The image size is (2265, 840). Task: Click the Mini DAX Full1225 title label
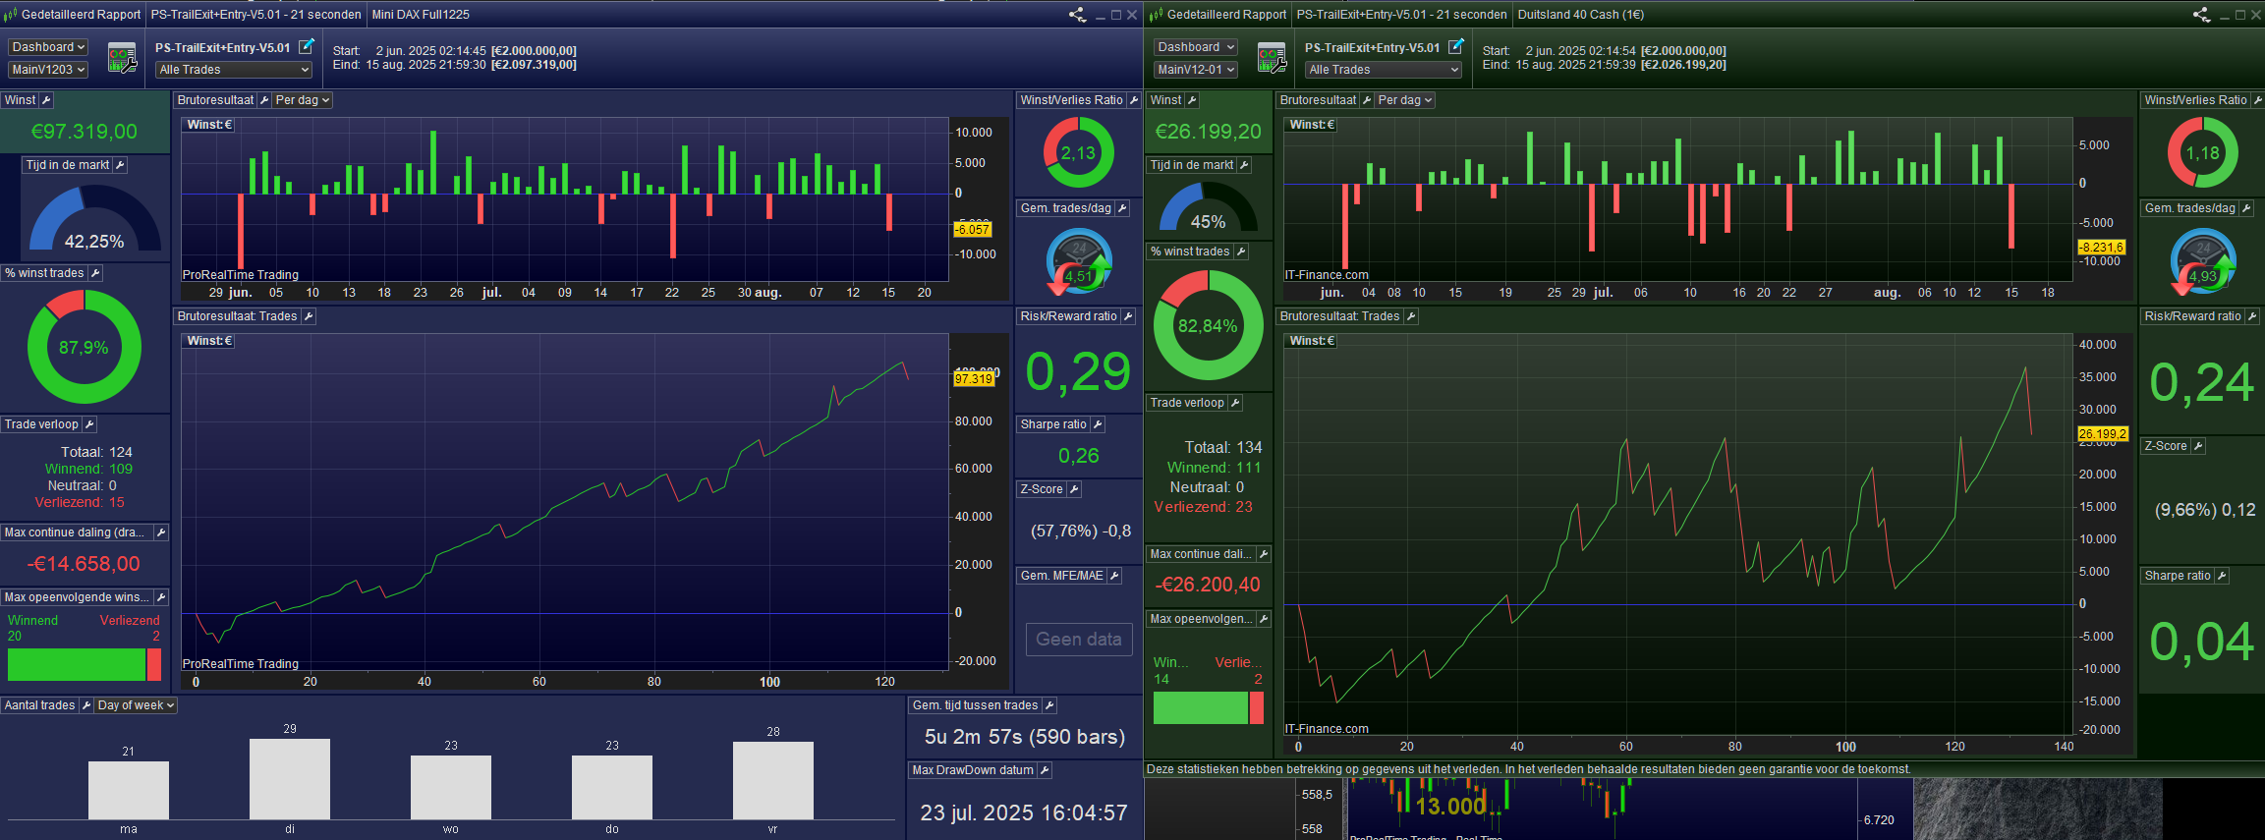click(x=421, y=15)
